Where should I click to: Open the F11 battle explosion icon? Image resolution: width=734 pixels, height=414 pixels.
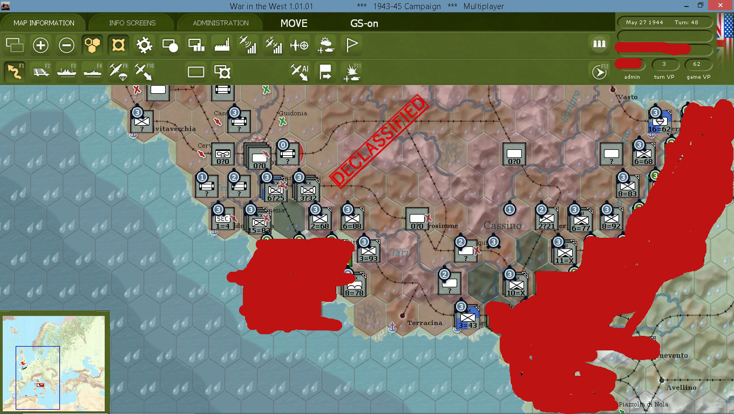(351, 72)
